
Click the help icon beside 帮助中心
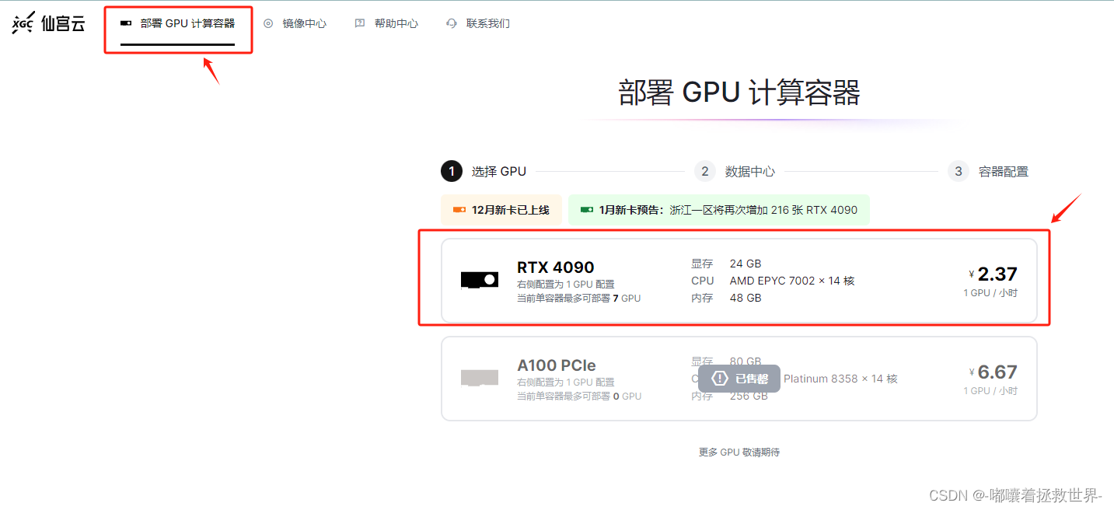point(360,23)
